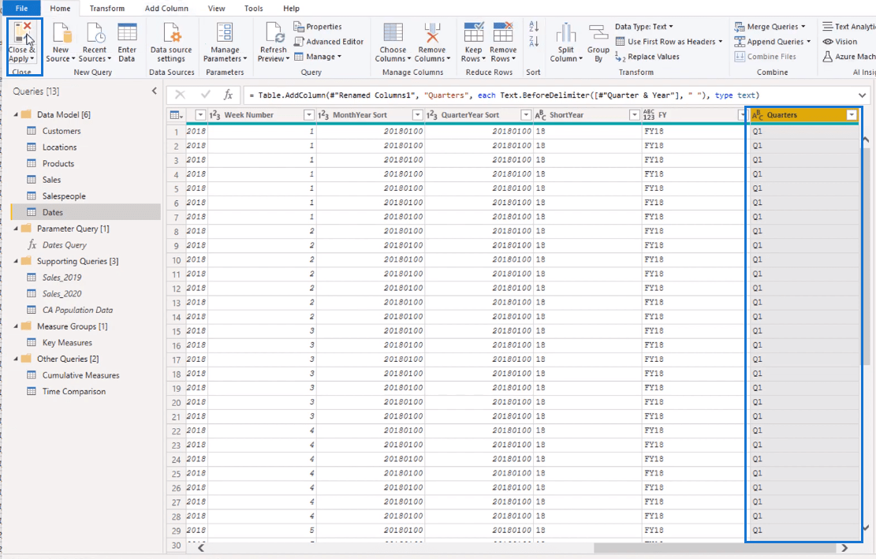876x559 pixels.
Task: Collapse the Supporting Queries folder
Action: coord(17,261)
